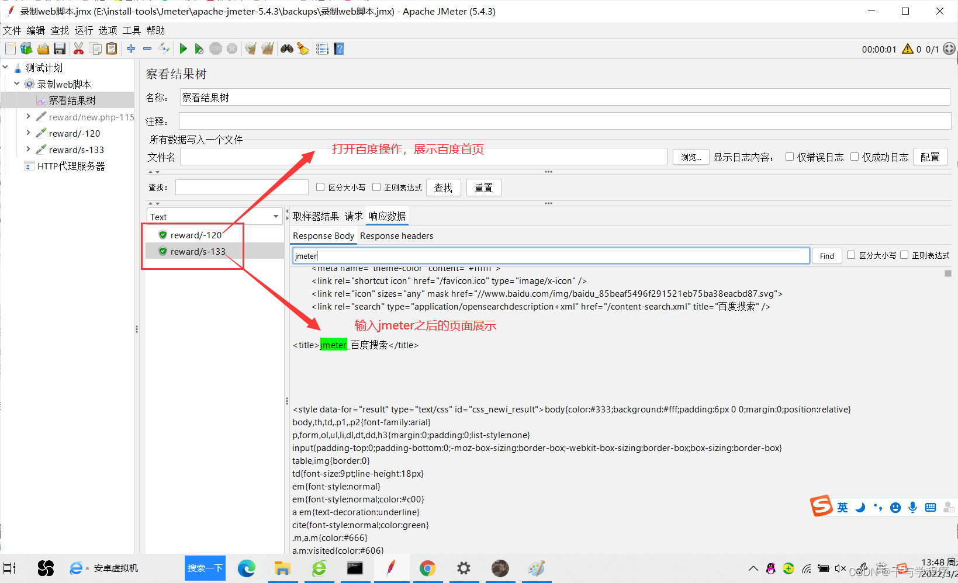Click the toggle enable/disable icon
Viewport: 958px width, 583px height.
click(x=164, y=49)
